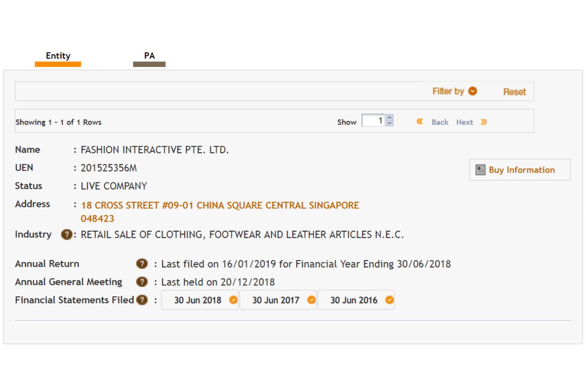Switch to the Entity tab
This screenshot has width=586, height=390.
click(x=58, y=56)
